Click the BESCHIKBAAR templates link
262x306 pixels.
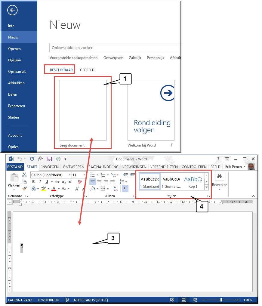[61, 70]
